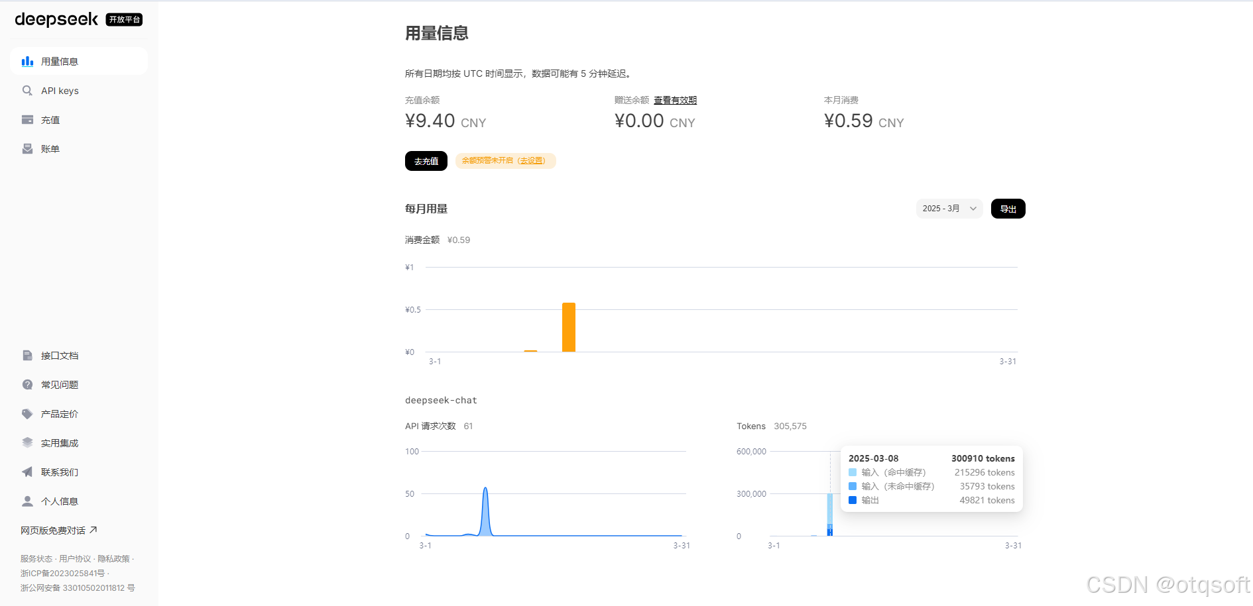Screen dimensions: 1253x606
Task: Click the Tokens 305,575 total label
Action: [x=772, y=426]
